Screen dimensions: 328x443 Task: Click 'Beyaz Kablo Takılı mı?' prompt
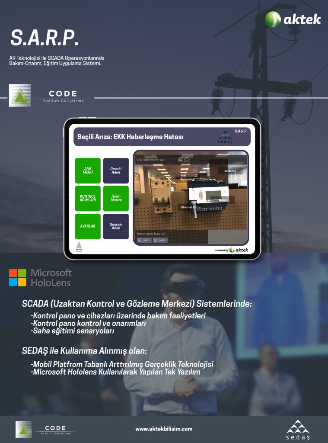pyautogui.click(x=151, y=234)
